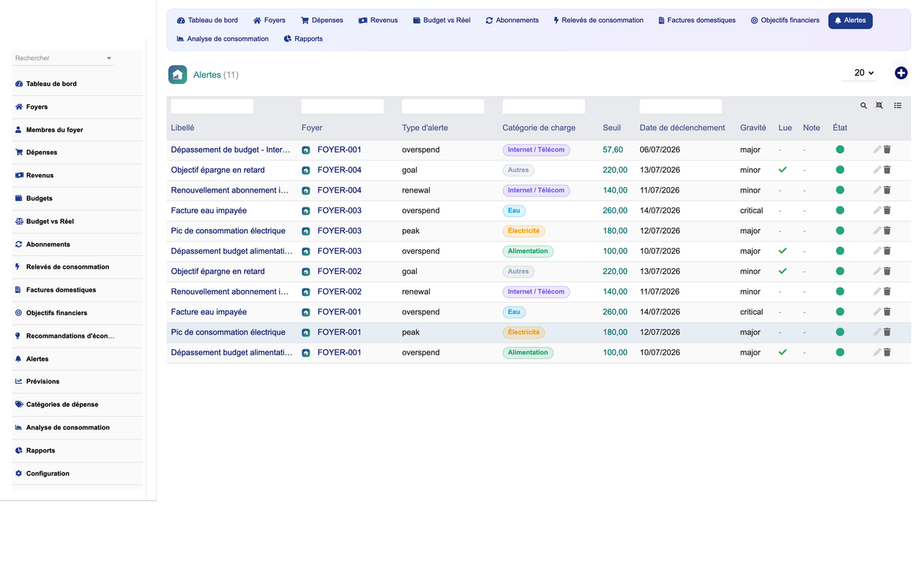Open the column list icon in table header

[x=898, y=106]
